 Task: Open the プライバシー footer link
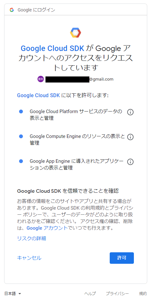coord(117,294)
